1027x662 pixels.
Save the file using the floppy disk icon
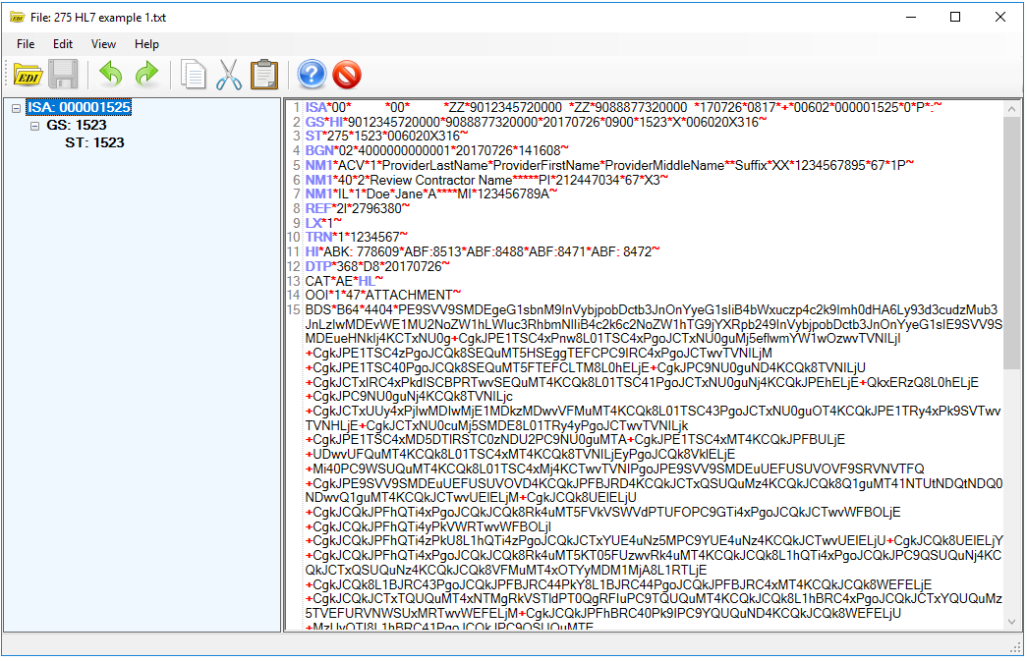tap(61, 74)
